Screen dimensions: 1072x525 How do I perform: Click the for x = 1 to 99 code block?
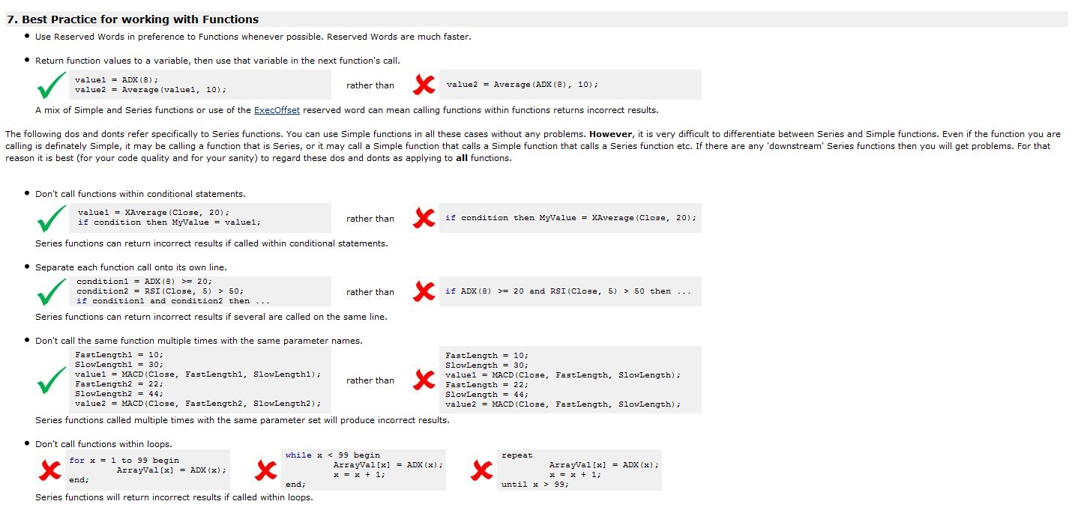[148, 470]
